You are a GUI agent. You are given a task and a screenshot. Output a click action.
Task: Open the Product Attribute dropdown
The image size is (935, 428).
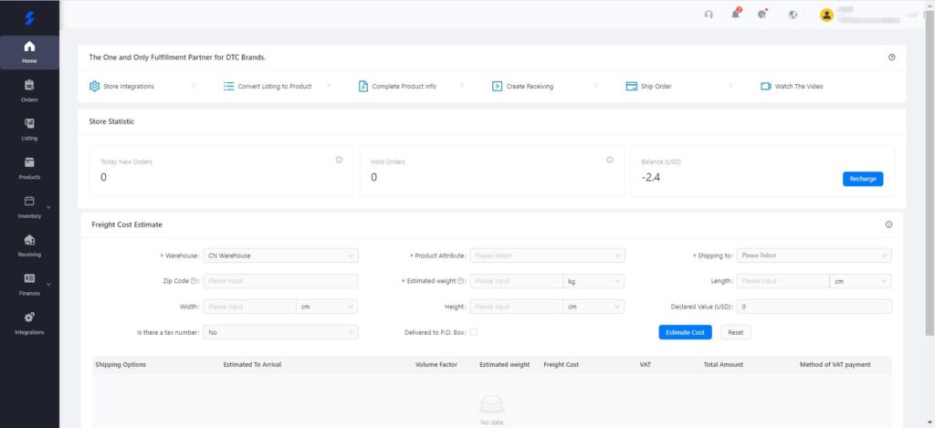click(x=548, y=256)
